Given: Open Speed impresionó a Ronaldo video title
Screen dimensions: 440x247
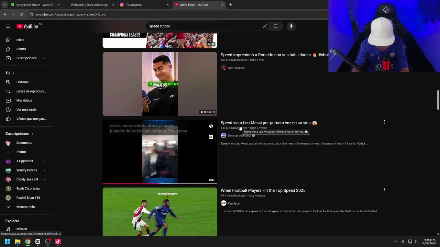Looking at the screenshot, I should (274, 55).
